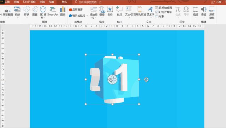Click the bottom-right selection handle of model

(139, 104)
